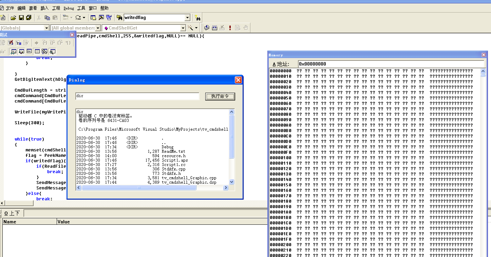
Task: Click the Step Out debug icon
Action: (60, 43)
